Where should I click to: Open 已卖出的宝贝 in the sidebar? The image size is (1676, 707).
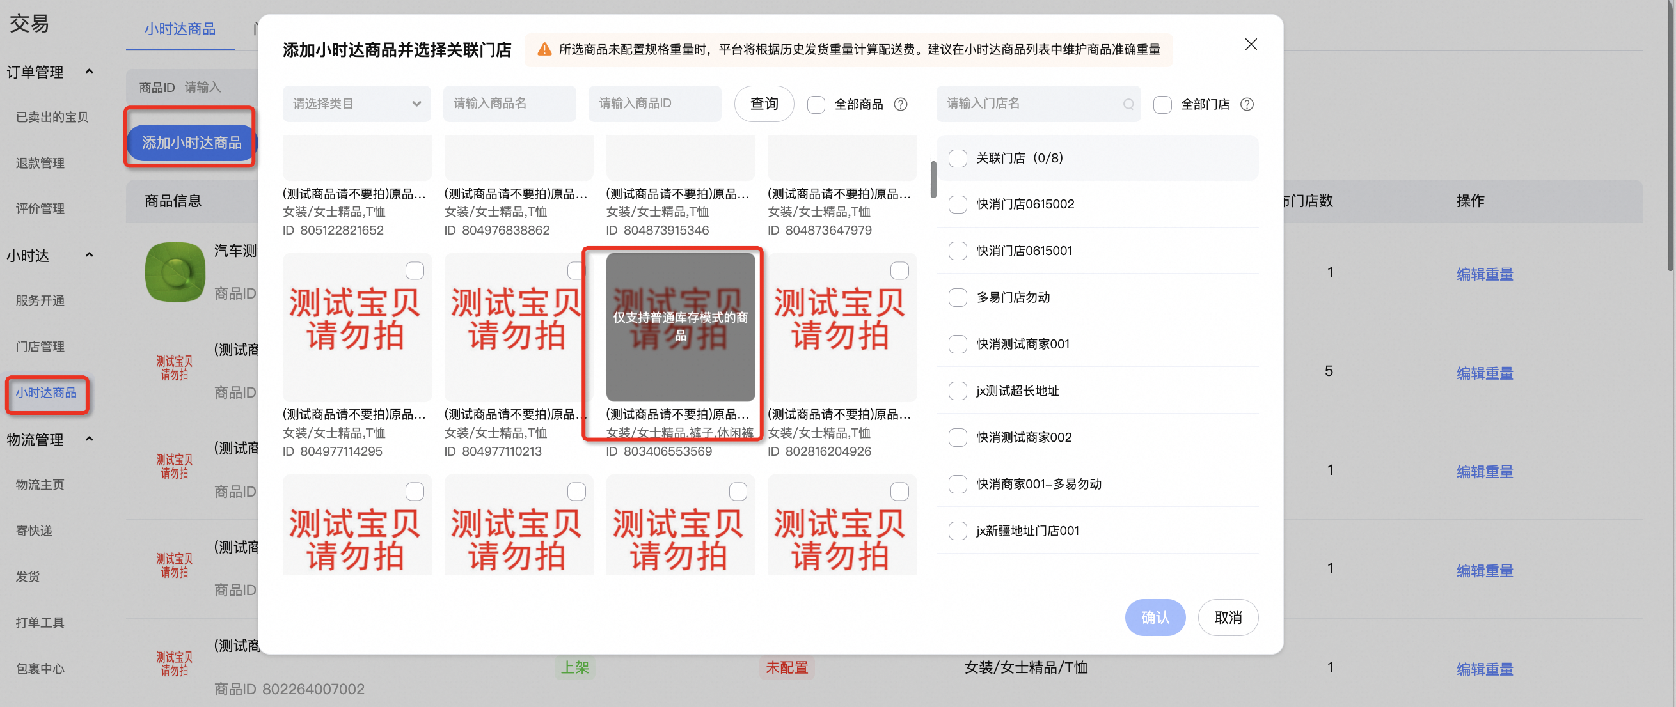52,117
